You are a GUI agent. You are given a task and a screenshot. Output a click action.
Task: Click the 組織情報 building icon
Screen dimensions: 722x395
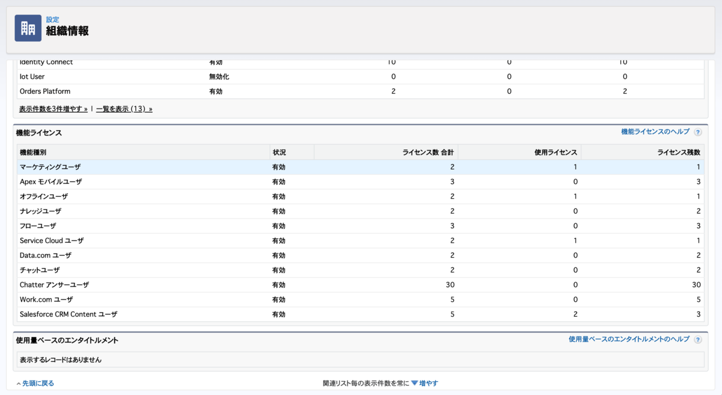pos(27,28)
